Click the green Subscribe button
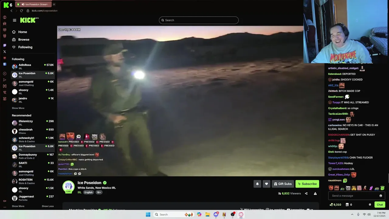 coord(307,184)
